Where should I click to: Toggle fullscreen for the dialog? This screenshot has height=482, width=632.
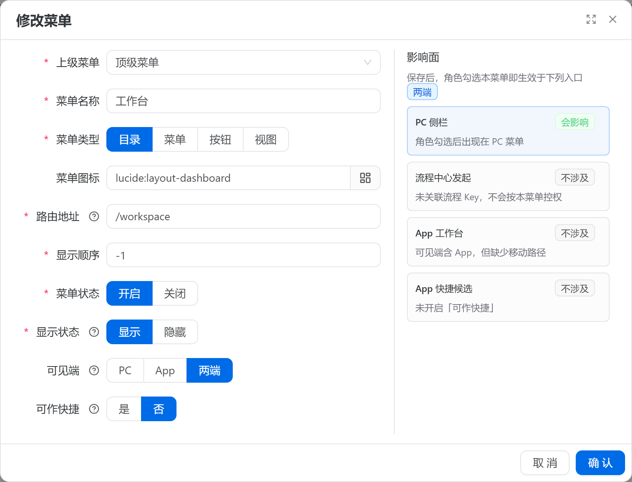(x=591, y=19)
